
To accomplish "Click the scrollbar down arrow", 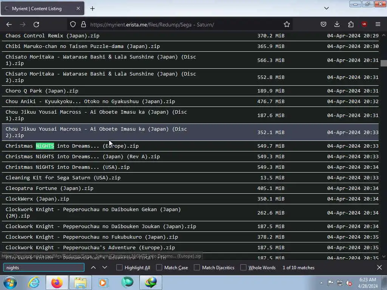I will coord(384,257).
